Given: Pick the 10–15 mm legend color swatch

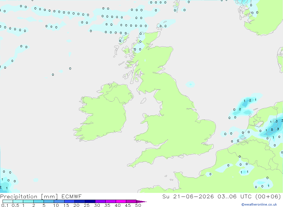Looking at the screenshot, I should click(x=59, y=201).
